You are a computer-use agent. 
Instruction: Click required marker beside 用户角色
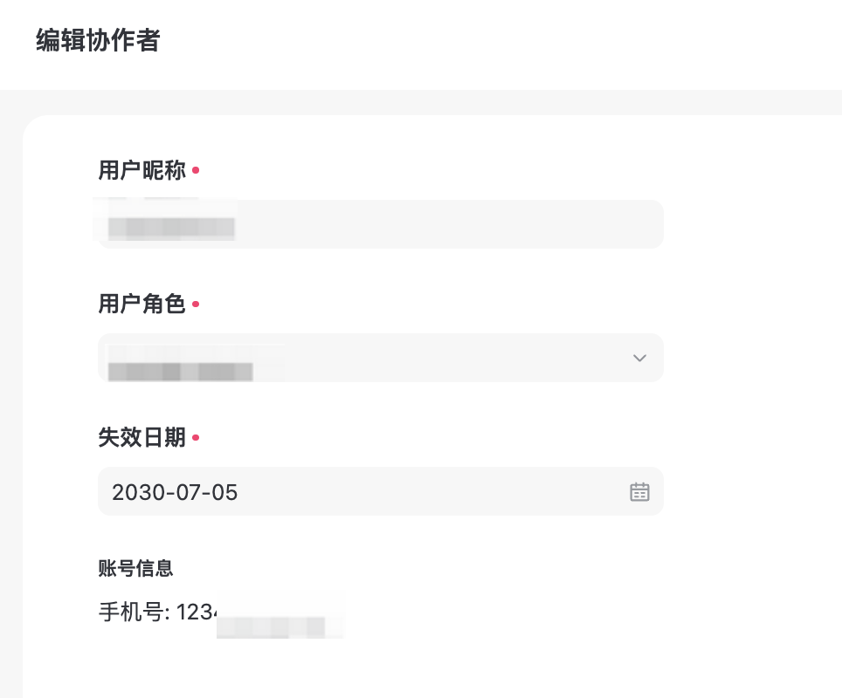[196, 304]
